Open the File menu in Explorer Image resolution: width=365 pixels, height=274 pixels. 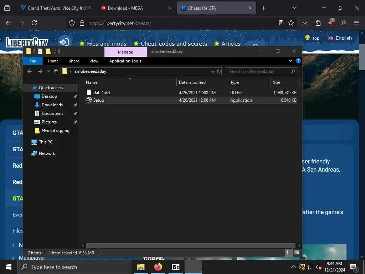point(33,61)
